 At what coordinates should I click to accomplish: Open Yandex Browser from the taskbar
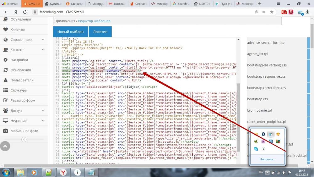pyautogui.click(x=63, y=172)
